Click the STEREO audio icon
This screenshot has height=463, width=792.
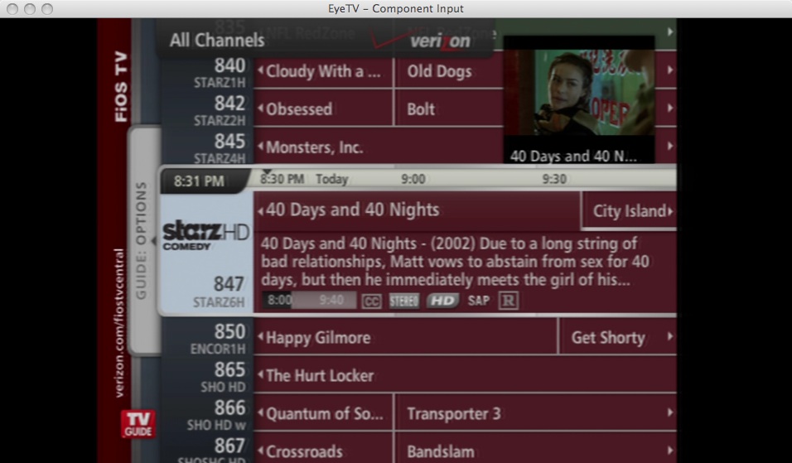click(404, 301)
